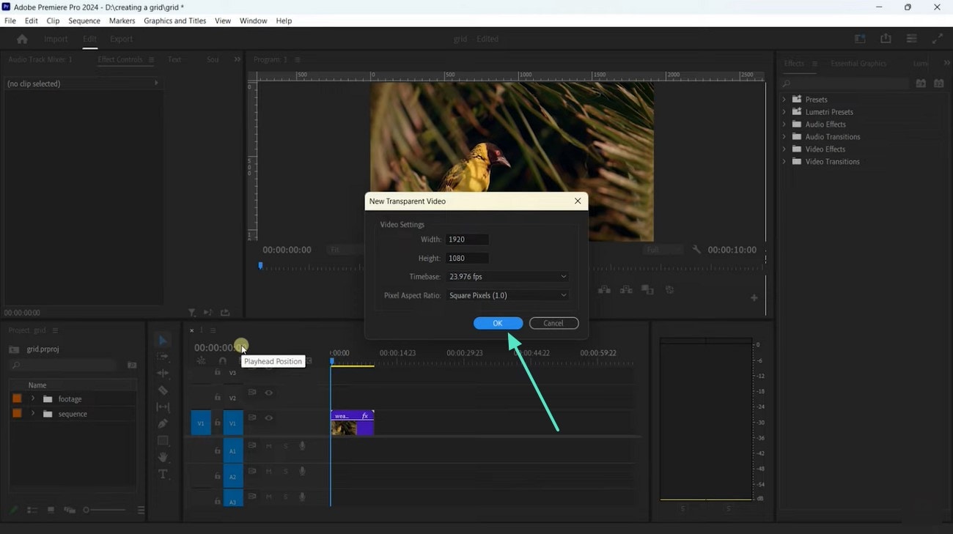
Task: Cancel the New Transparent Video dialog
Action: pos(553,323)
